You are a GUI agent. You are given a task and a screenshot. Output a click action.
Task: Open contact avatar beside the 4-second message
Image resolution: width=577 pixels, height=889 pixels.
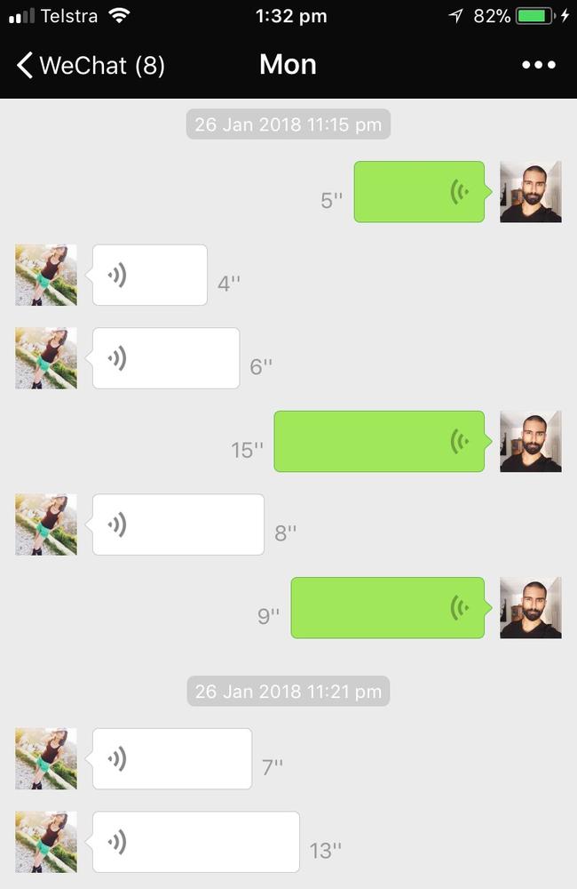[46, 275]
